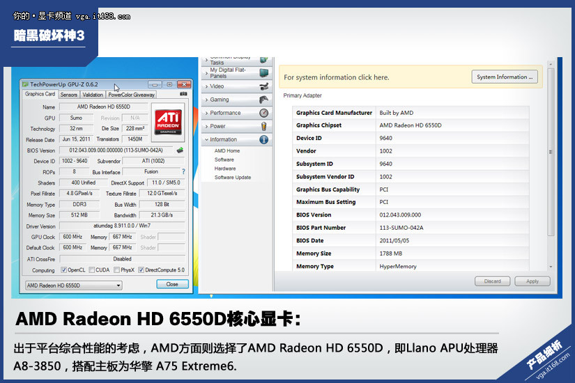Collapse the Information section
This screenshot has height=383, width=575.
[236, 140]
